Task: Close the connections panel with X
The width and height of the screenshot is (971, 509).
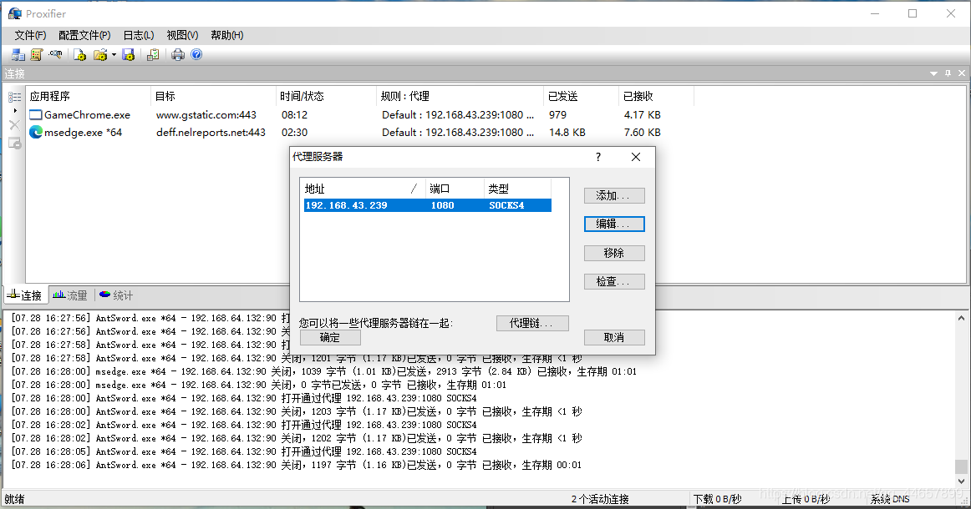Action: (962, 73)
